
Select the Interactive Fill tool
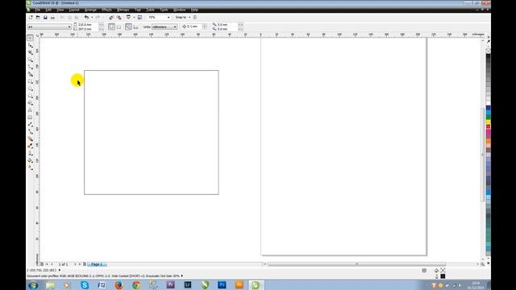point(31,168)
